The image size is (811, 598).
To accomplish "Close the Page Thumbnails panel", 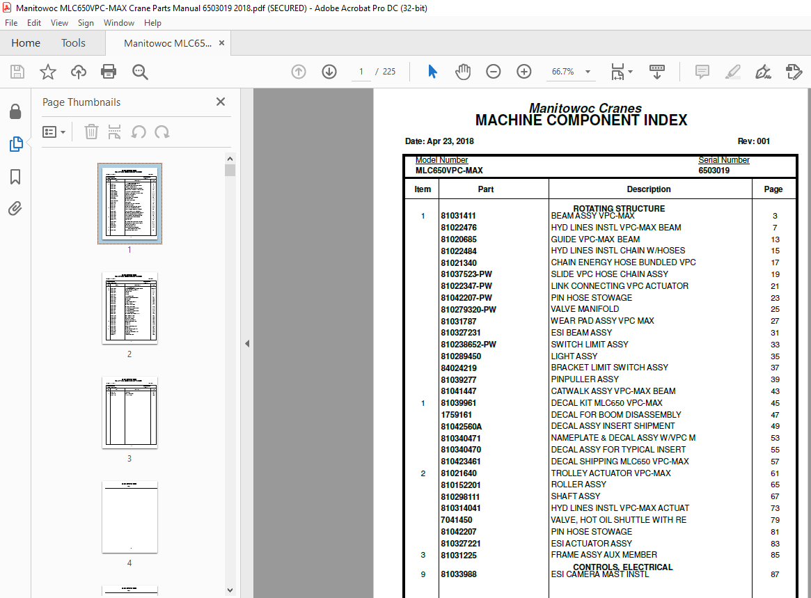I will point(221,102).
